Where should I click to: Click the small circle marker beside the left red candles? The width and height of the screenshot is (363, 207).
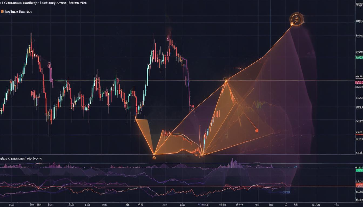point(49,65)
